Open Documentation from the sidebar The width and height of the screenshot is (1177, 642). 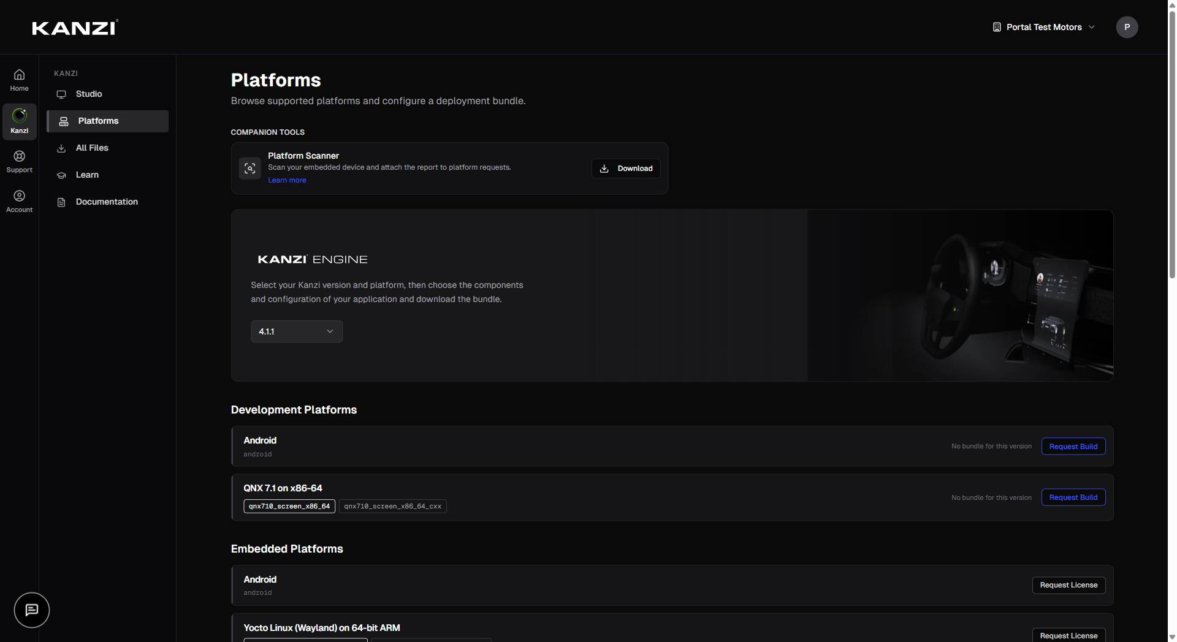(x=108, y=202)
